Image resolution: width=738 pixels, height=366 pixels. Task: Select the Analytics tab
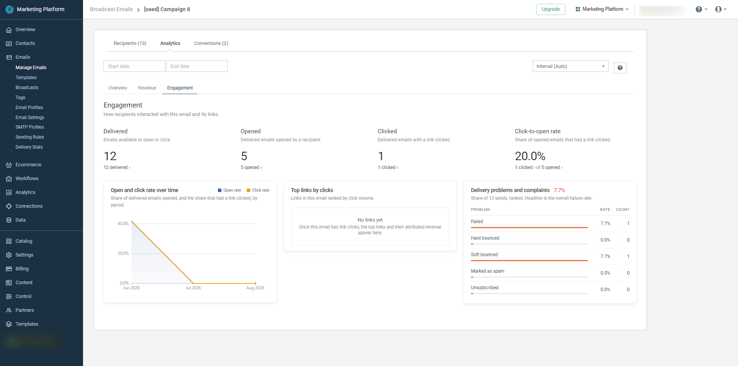point(170,43)
